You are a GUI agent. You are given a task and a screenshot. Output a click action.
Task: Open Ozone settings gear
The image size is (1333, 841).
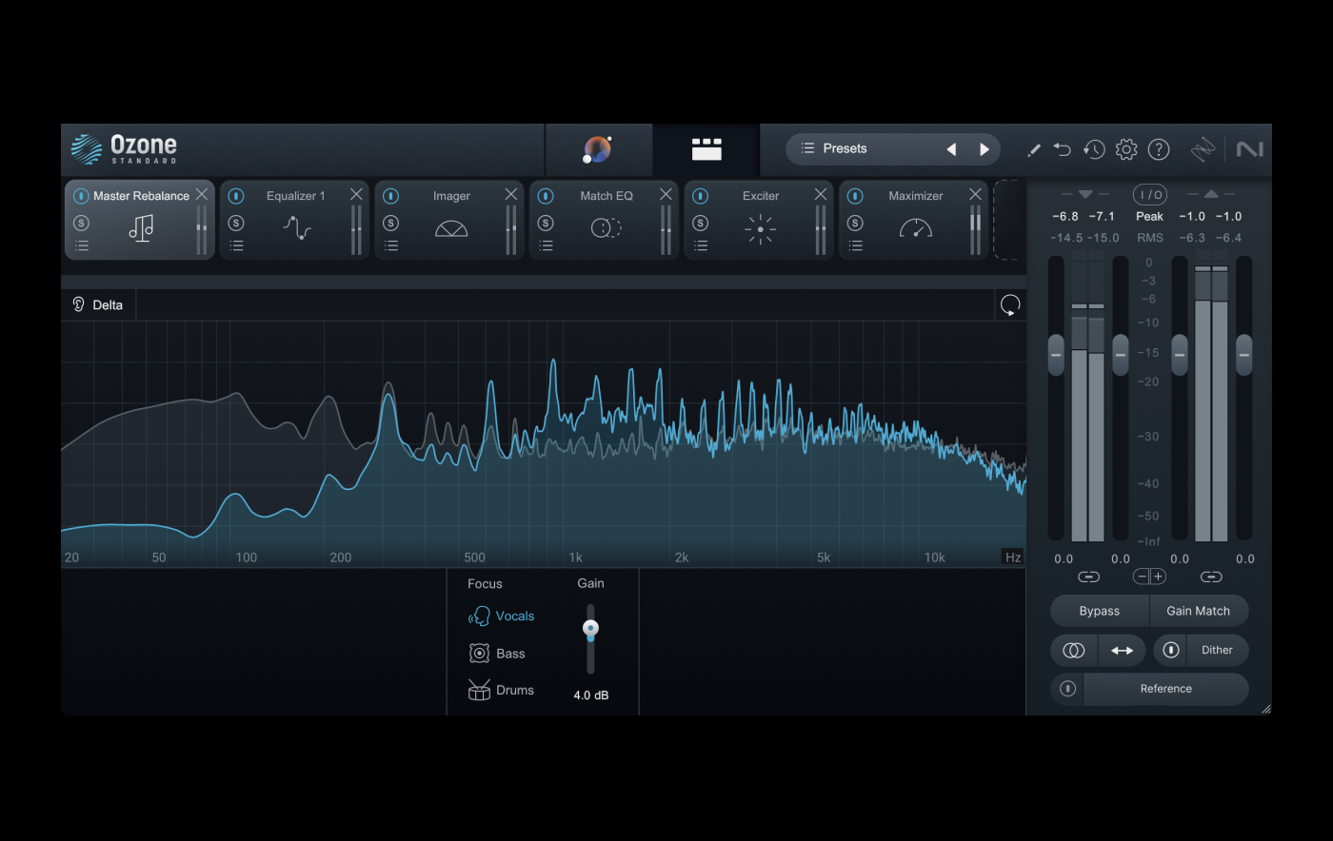[x=1126, y=149]
